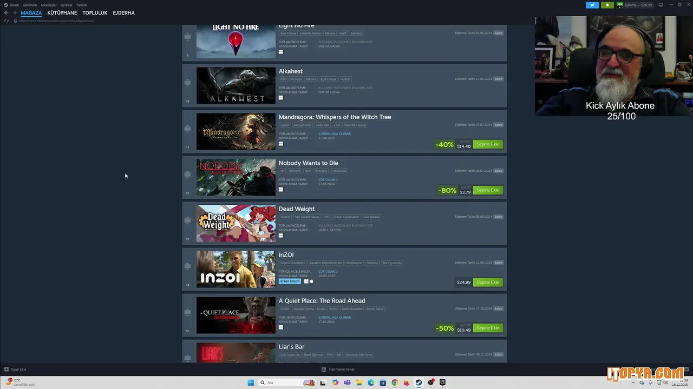The height and width of the screenshot is (389, 693).
Task: Open Firefox from the taskbar
Action: 407,383
